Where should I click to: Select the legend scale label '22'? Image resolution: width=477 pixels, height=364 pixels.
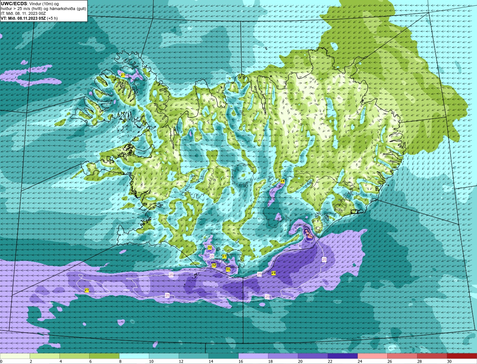point(330,361)
